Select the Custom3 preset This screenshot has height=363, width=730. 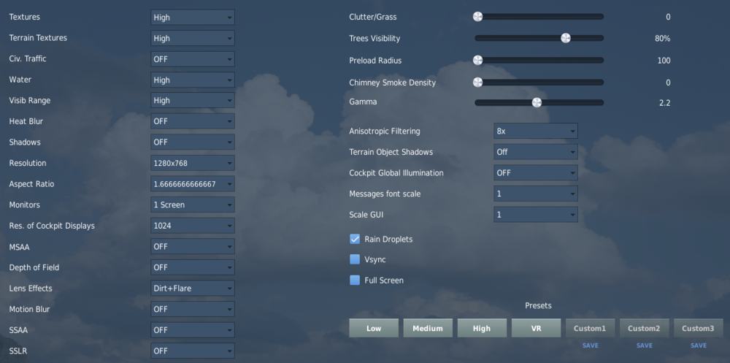[699, 328]
